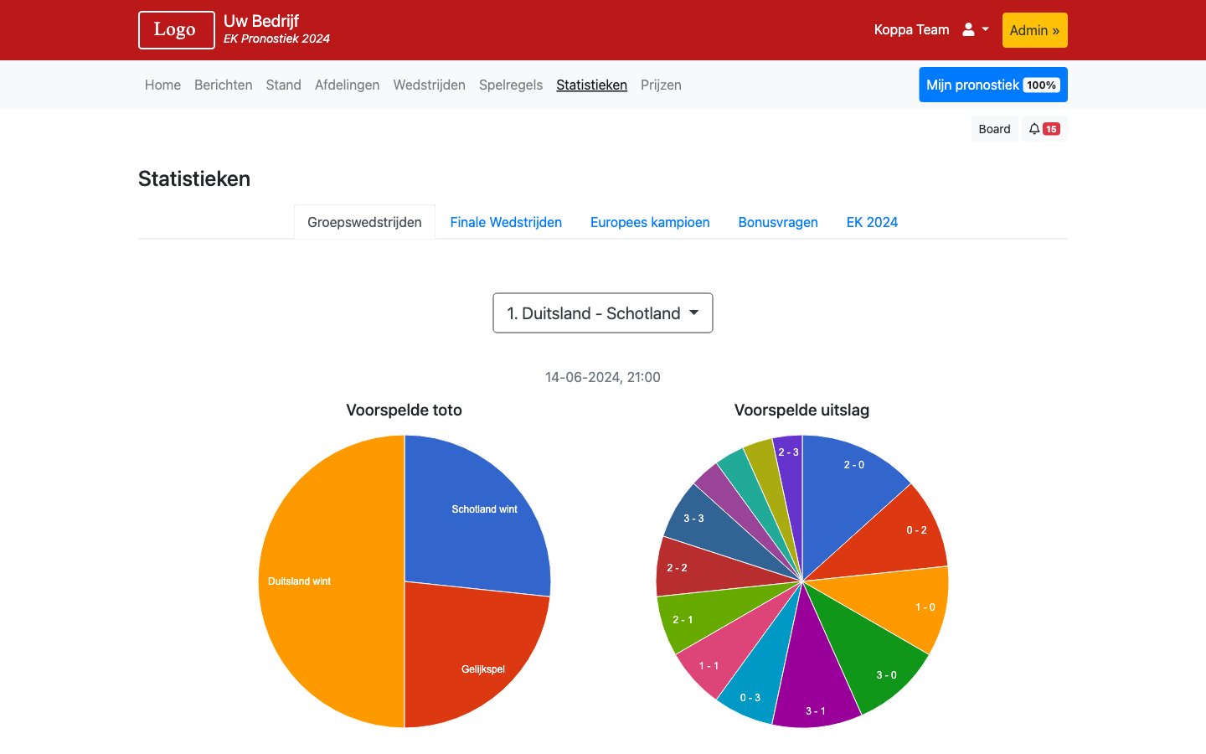
Task: Go to Wedstrijden
Action: pos(430,85)
